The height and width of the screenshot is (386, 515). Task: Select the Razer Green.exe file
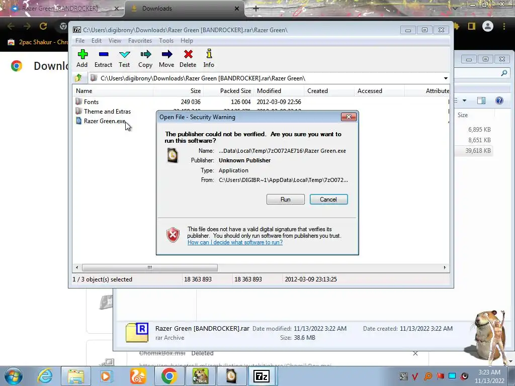[105, 121]
